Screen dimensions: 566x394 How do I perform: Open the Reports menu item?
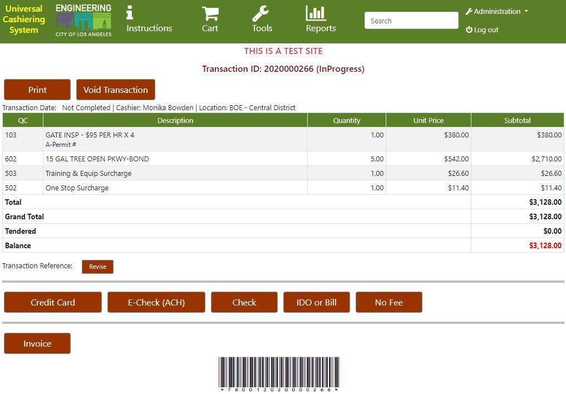click(x=320, y=19)
